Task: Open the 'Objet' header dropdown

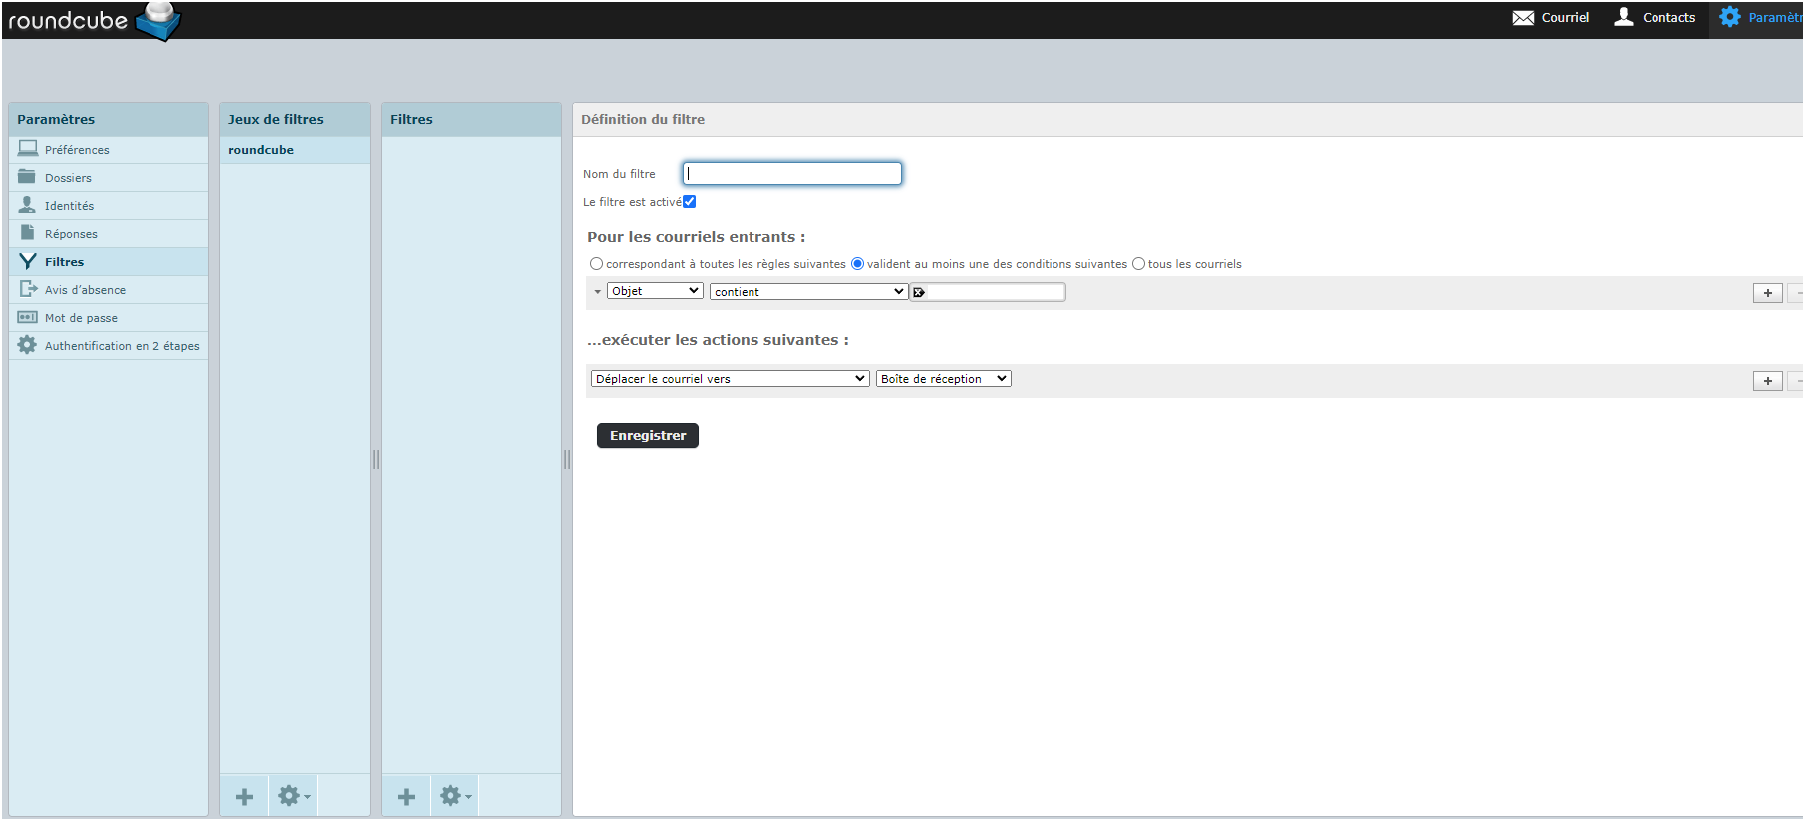Action: click(x=655, y=291)
